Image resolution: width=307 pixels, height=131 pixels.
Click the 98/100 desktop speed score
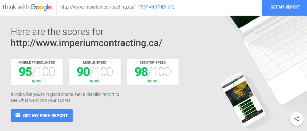tap(152, 72)
